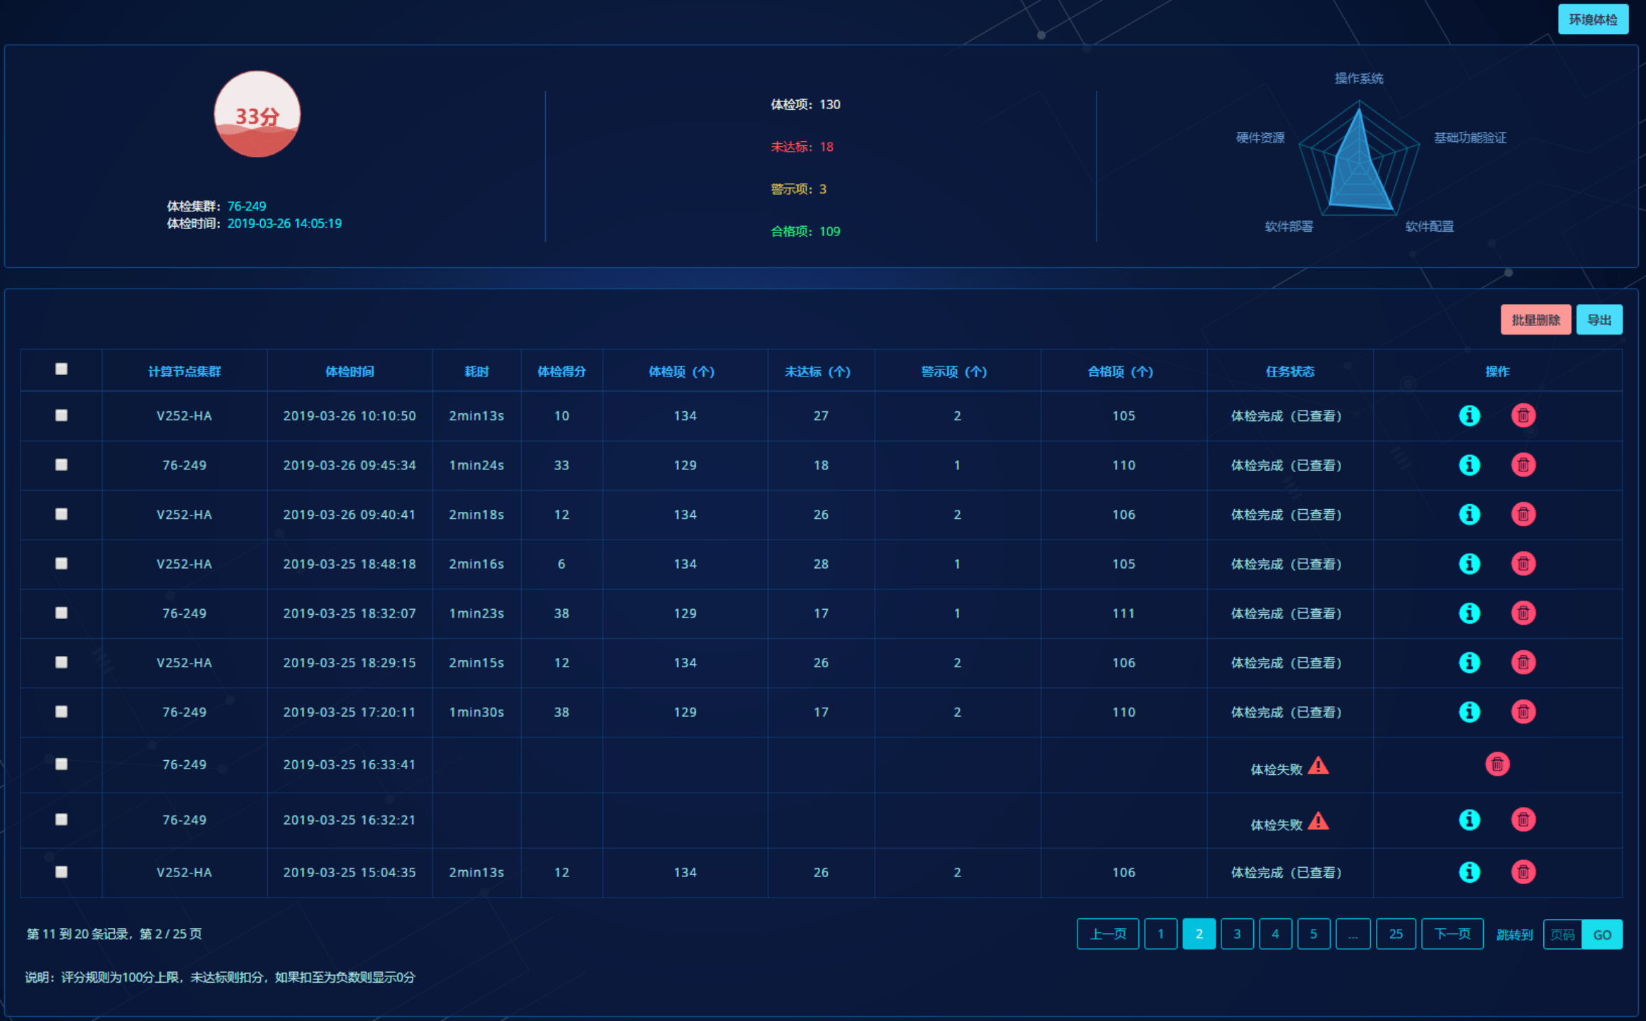Toggle the select-all checkbox in table header
The image size is (1646, 1021).
62,369
